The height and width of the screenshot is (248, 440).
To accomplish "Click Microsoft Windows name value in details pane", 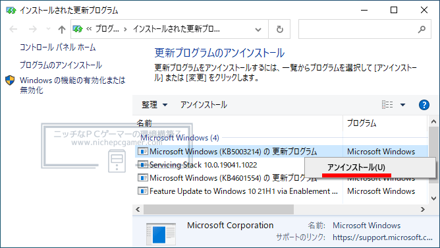I will pos(366,226).
